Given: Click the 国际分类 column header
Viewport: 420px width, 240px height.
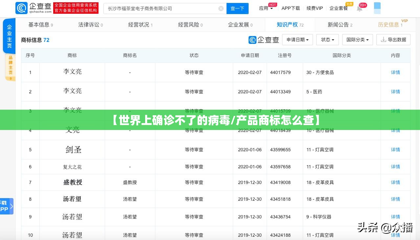Looking at the screenshot, I should click(x=342, y=55).
